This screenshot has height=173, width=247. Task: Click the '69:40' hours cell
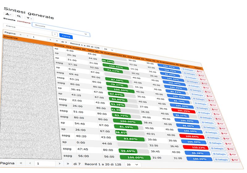73,74
